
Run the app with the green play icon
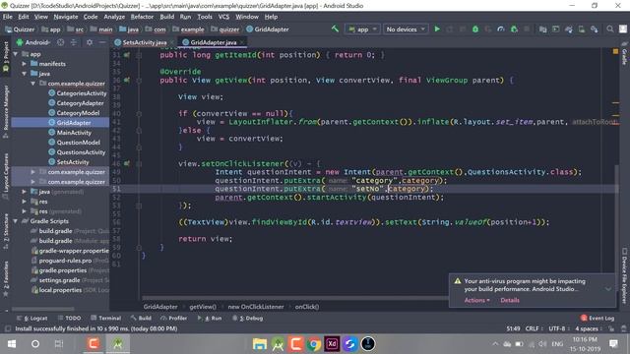point(437,29)
